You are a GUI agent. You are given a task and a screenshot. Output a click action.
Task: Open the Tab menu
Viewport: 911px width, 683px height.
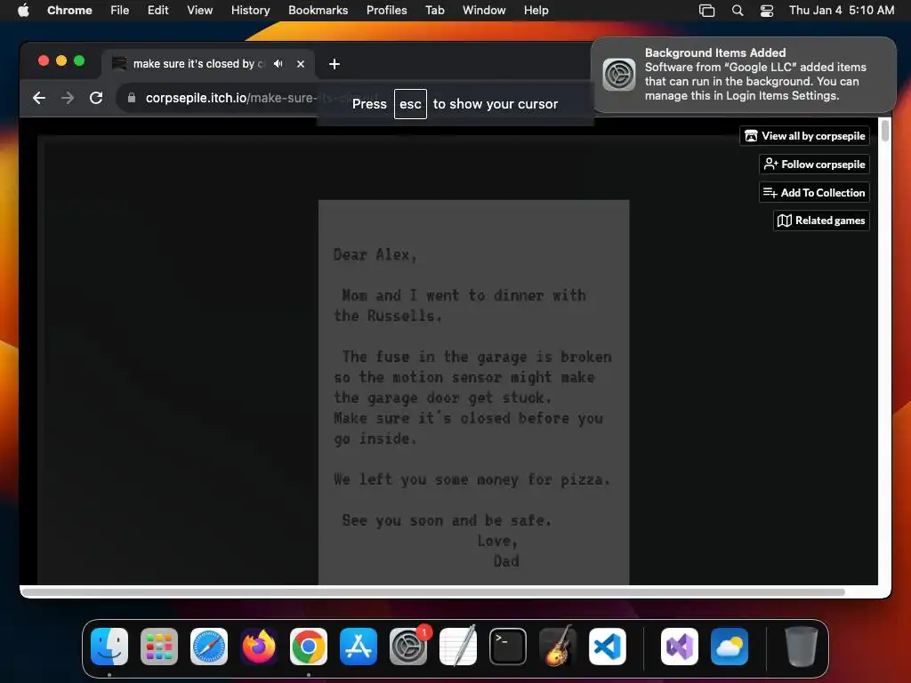(434, 11)
